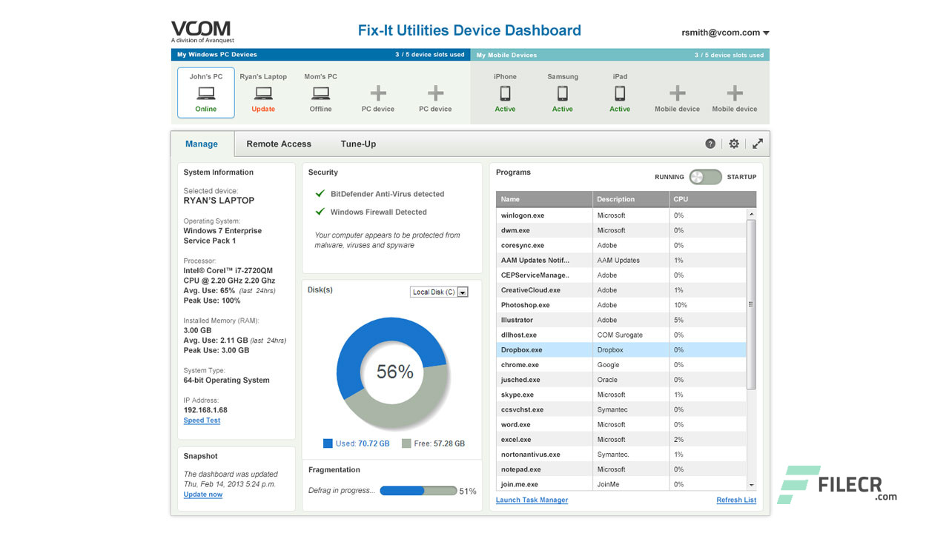
Task: Select the dwm.exe program row
Action: coord(621,230)
